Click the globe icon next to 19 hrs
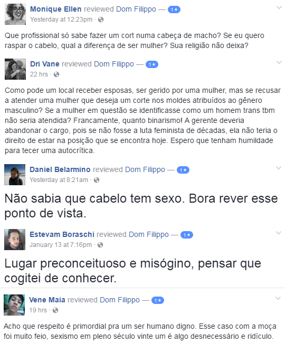 click(x=55, y=310)
